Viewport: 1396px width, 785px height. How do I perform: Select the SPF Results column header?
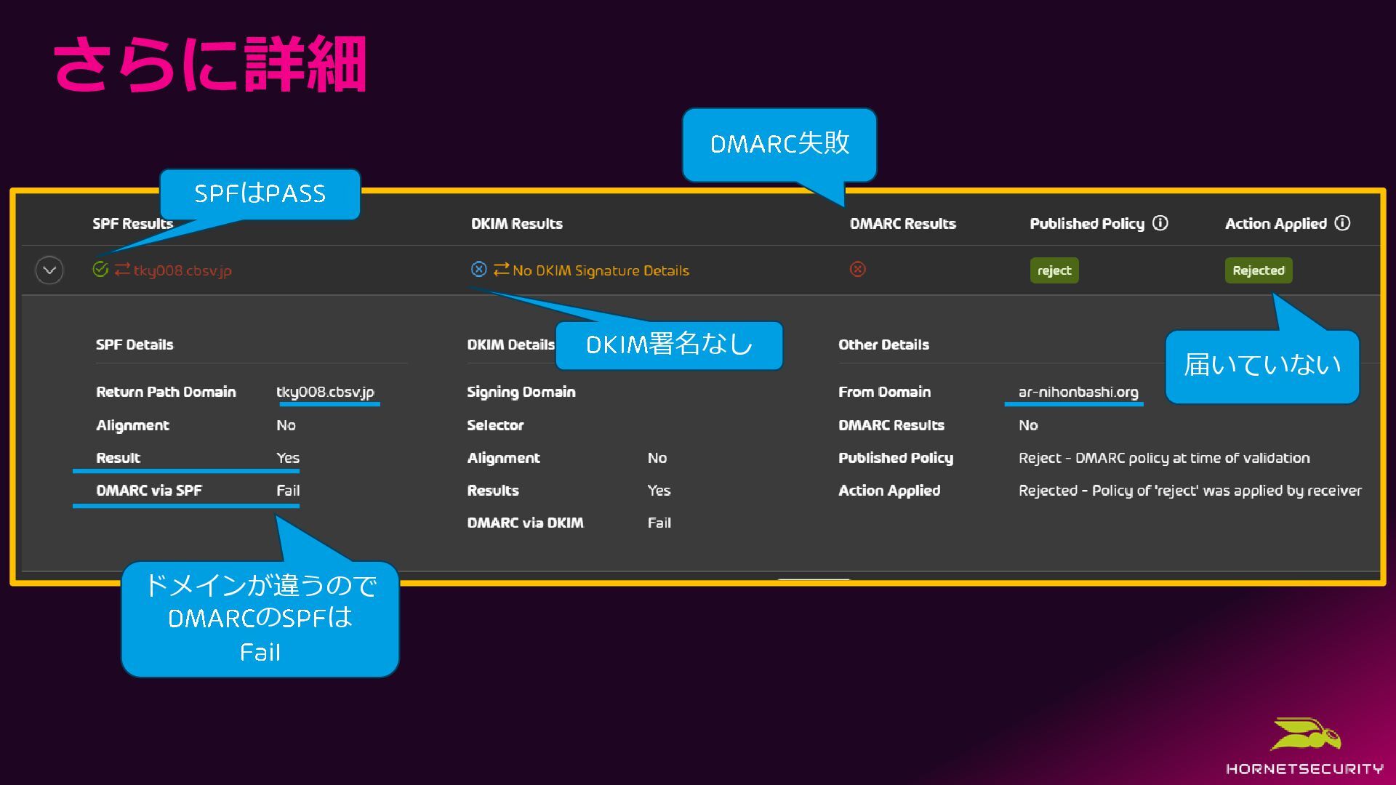point(132,224)
